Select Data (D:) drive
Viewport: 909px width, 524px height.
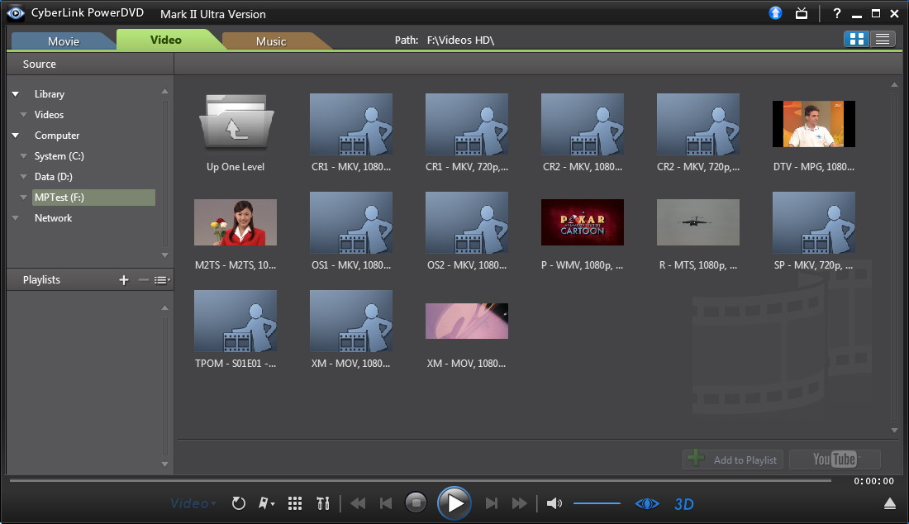tap(54, 177)
